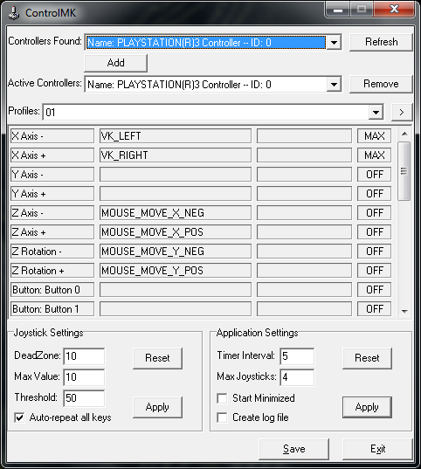
Task: Save the configuration
Action: click(293, 449)
